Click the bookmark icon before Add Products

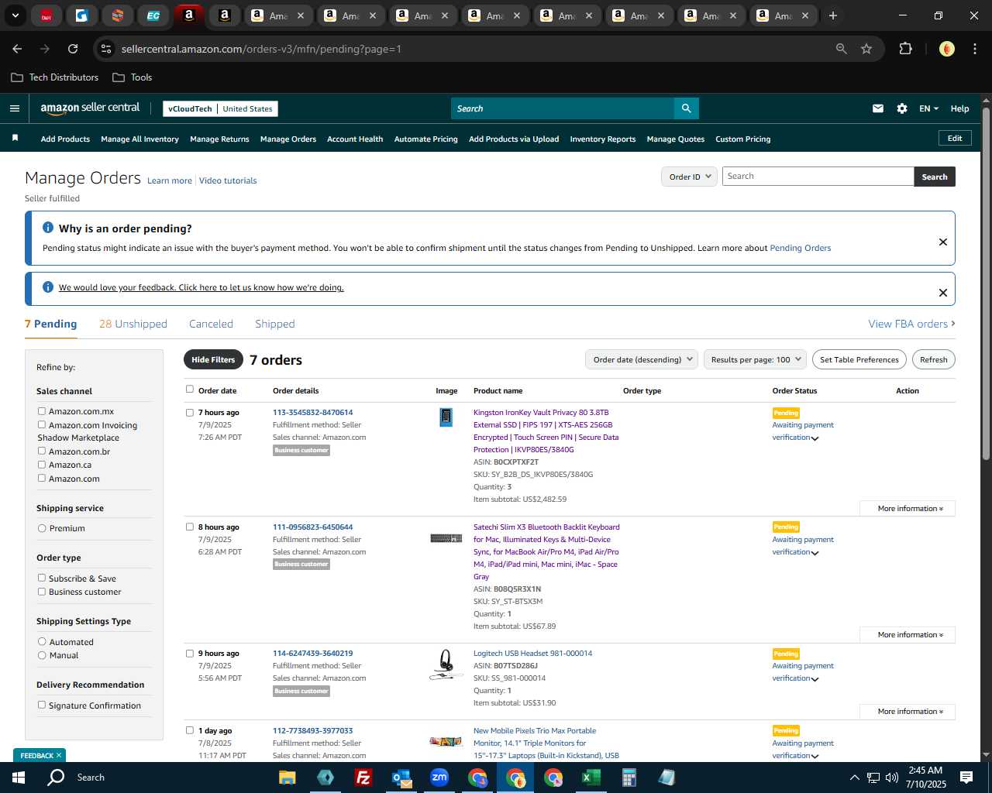[x=15, y=138]
